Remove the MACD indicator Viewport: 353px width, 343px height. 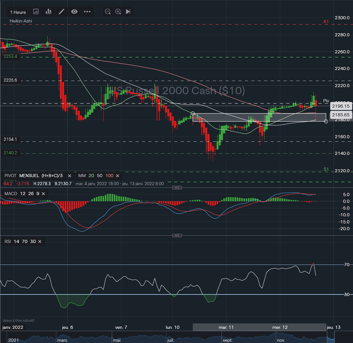click(43, 194)
